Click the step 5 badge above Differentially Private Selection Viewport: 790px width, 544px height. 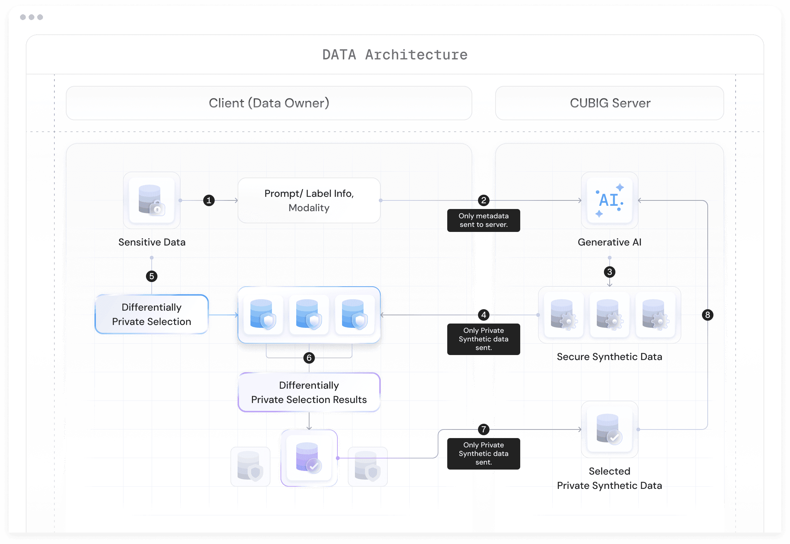[x=152, y=276]
